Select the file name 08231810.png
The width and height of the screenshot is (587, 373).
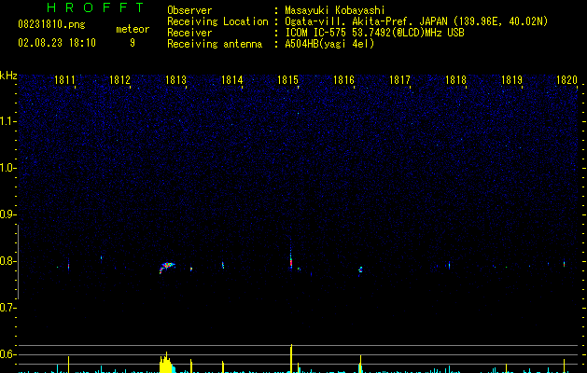click(51, 25)
